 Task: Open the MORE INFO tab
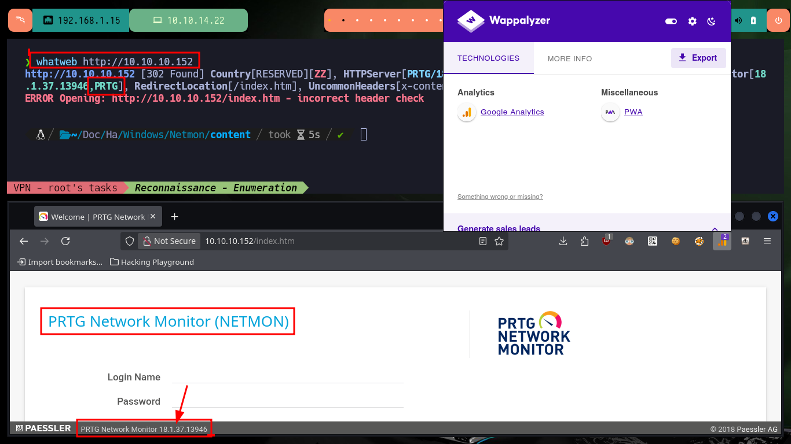tap(570, 58)
